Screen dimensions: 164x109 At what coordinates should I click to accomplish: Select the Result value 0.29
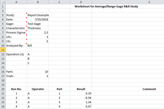(x=81, y=93)
